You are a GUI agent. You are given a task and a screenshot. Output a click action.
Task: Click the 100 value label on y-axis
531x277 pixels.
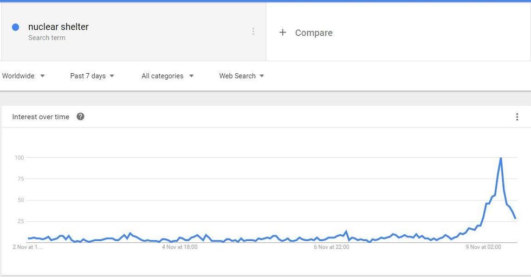click(20, 157)
